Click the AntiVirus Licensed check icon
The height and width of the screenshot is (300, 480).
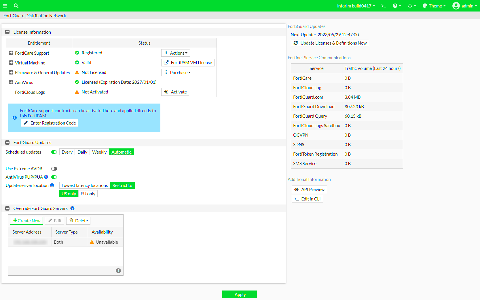(77, 82)
